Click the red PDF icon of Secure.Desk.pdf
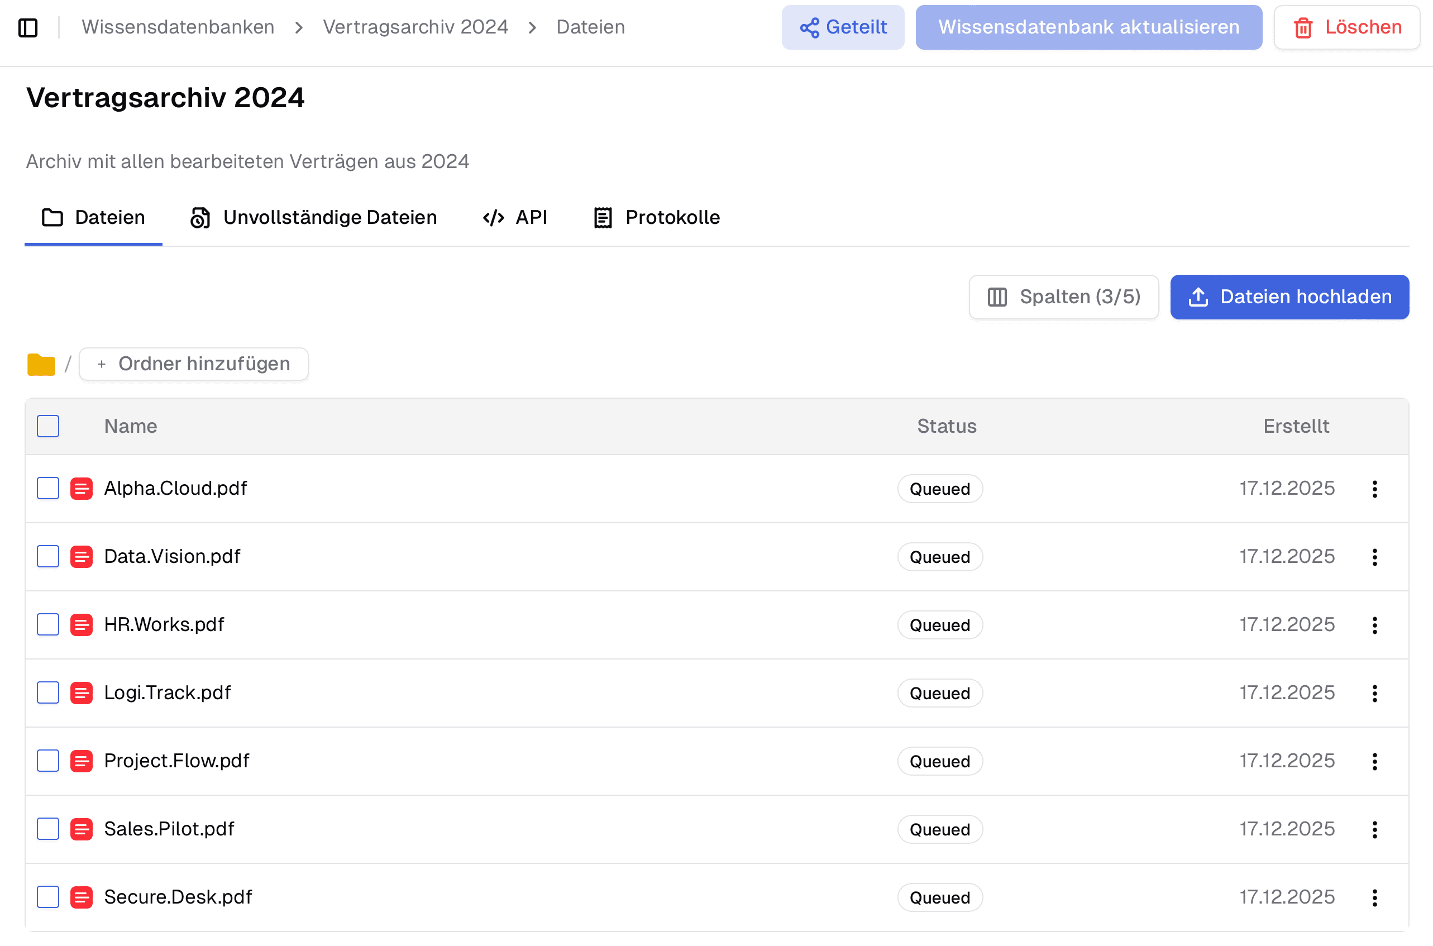The height and width of the screenshot is (946, 1433). tap(82, 897)
